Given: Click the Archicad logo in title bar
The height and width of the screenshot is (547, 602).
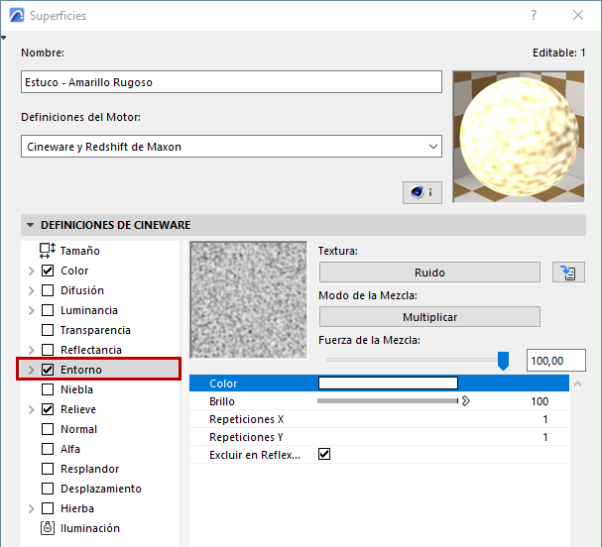Looking at the screenshot, I should (x=17, y=15).
